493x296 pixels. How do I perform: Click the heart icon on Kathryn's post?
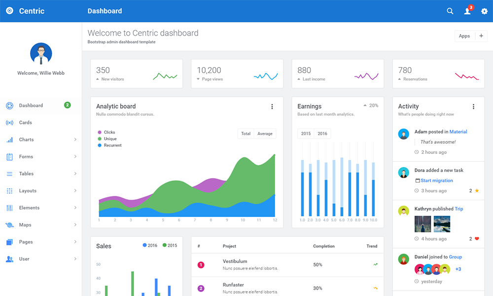coord(477,239)
